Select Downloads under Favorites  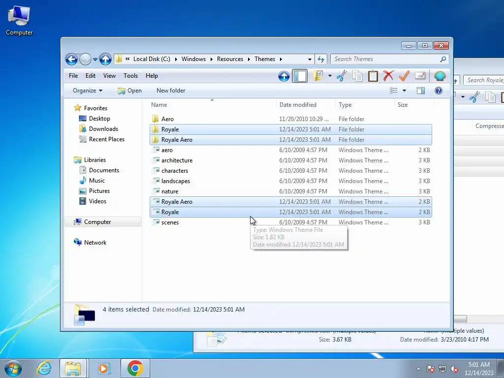[103, 129]
